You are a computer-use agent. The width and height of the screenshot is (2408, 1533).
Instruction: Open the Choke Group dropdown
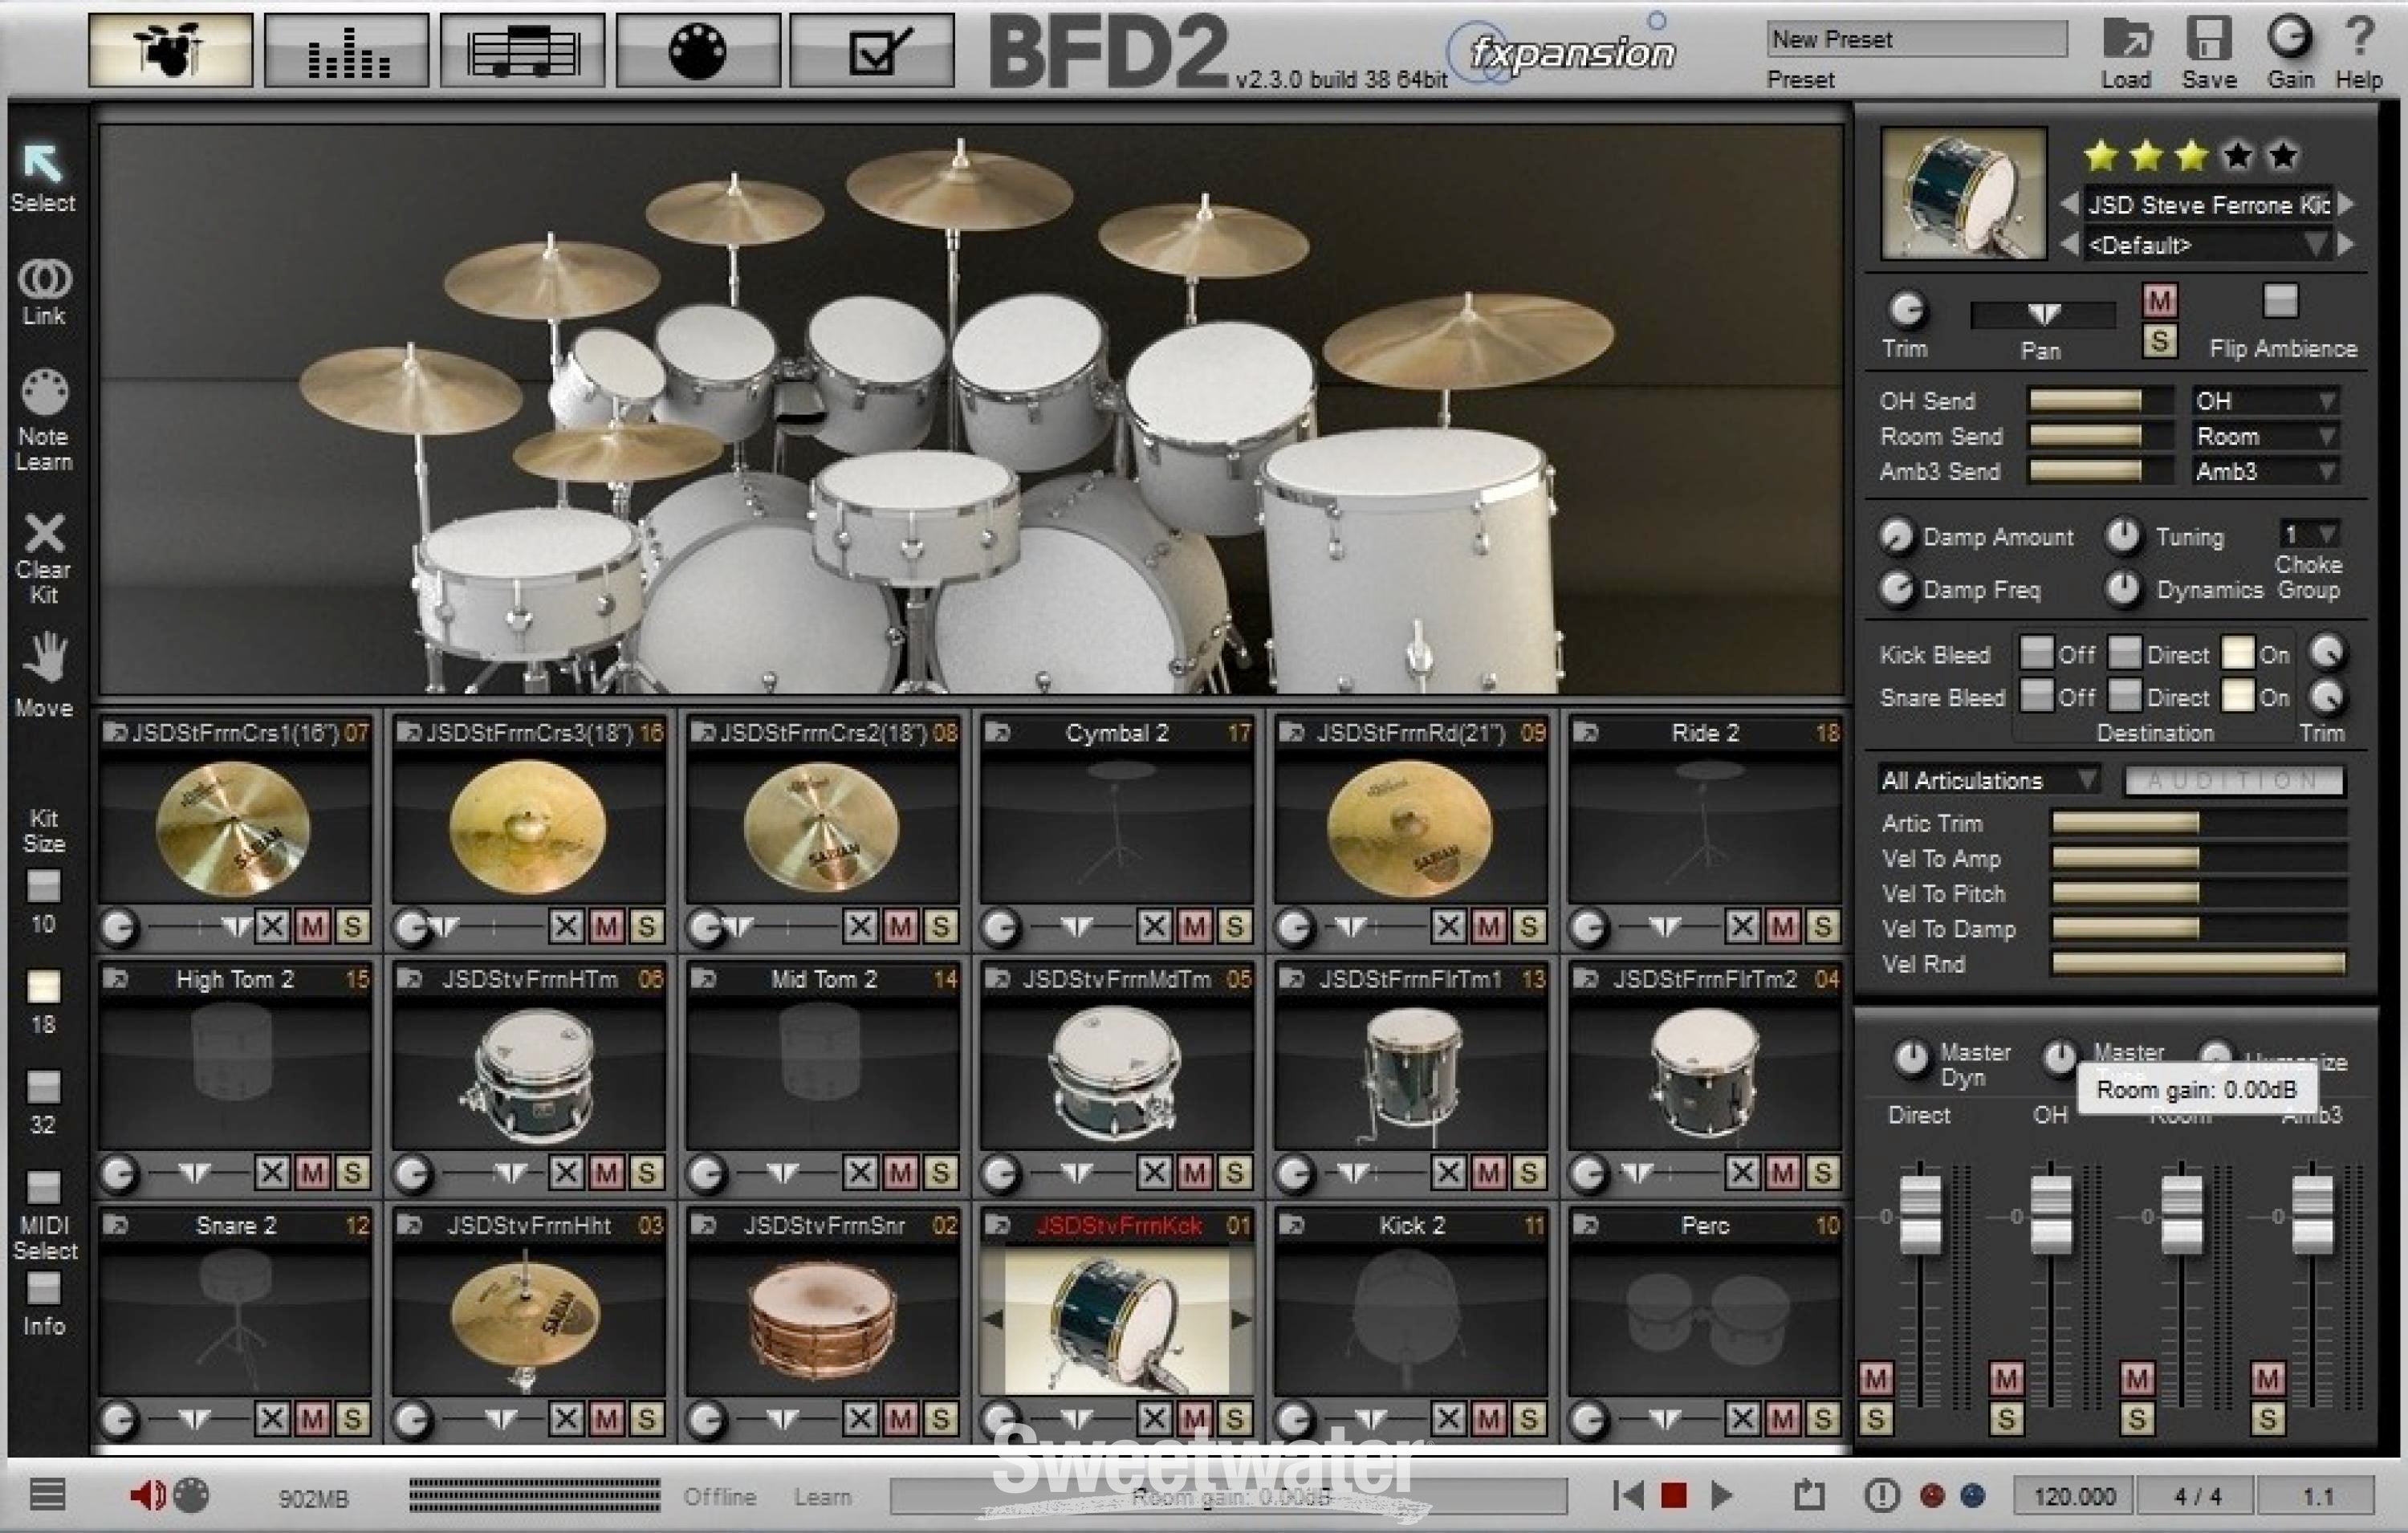tap(2309, 533)
